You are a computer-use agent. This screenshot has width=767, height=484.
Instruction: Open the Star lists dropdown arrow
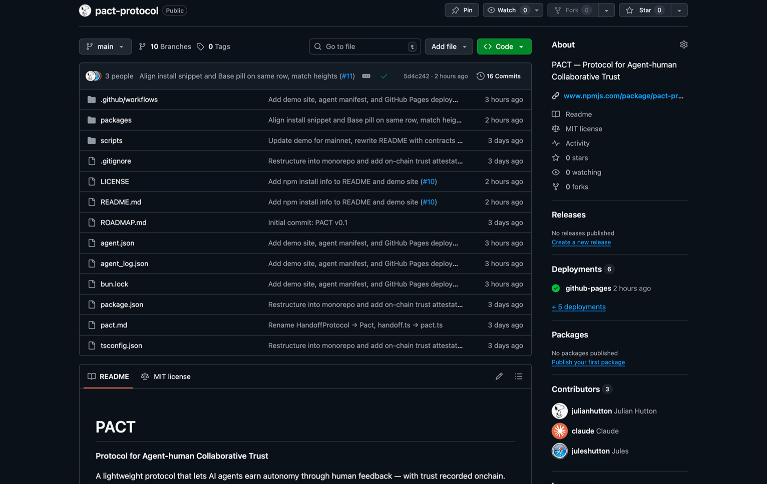point(679,10)
